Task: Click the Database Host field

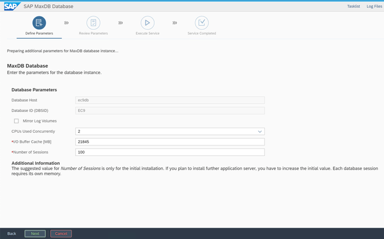Action: [x=170, y=100]
